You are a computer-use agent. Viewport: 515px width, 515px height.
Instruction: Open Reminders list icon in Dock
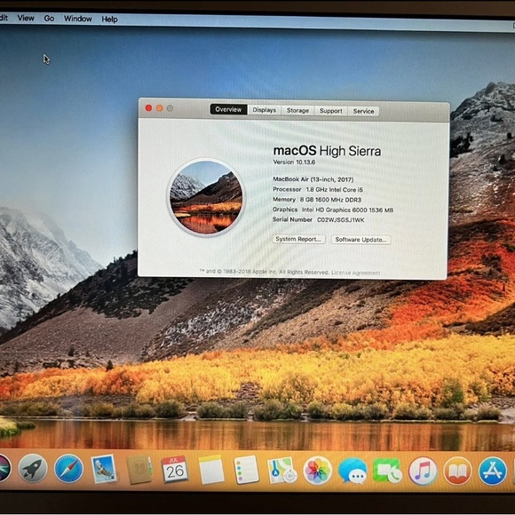coord(246,470)
